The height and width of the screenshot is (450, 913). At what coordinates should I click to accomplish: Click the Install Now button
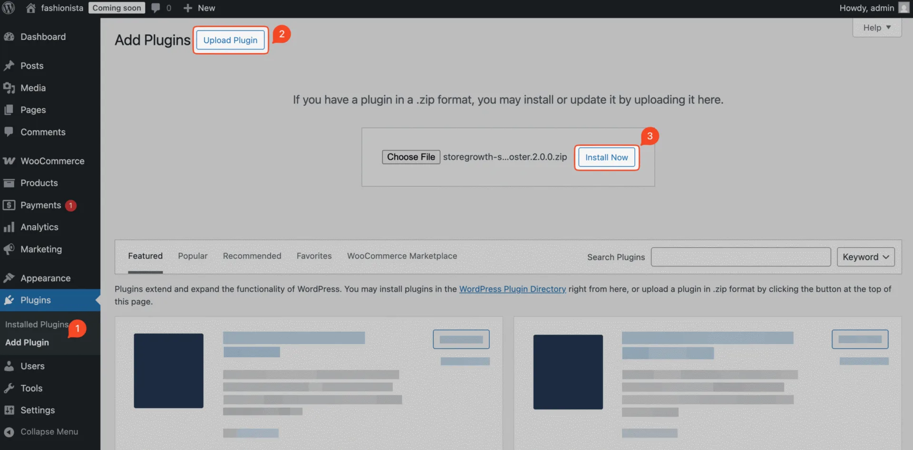606,157
